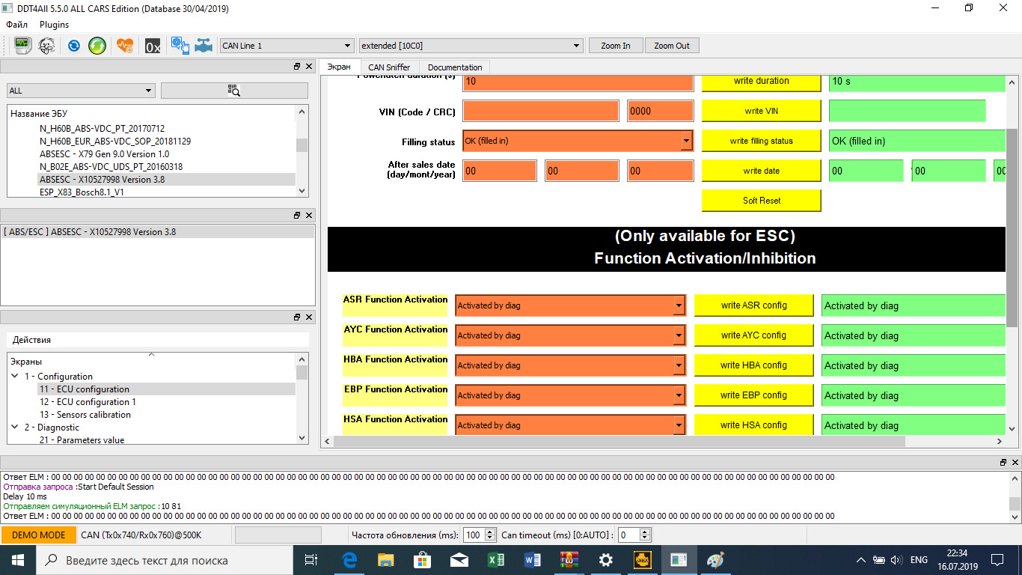
Task: Float the panel containing the ALL filter
Action: (x=298, y=67)
